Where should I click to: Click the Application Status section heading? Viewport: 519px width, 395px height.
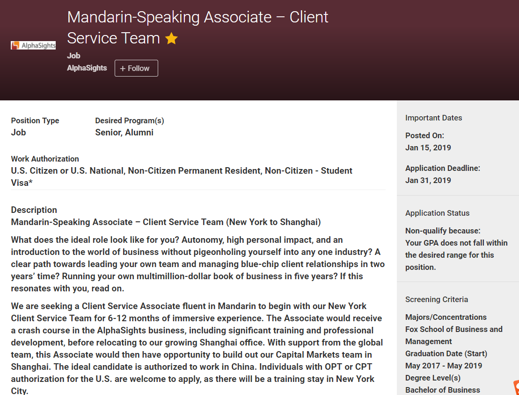(437, 213)
